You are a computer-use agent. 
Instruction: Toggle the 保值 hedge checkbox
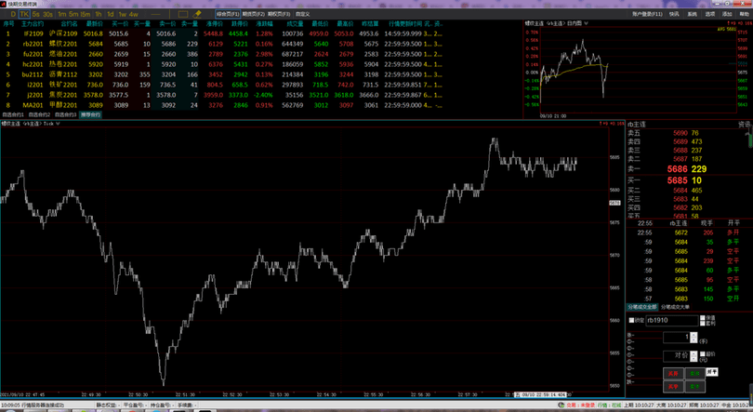[703, 318]
